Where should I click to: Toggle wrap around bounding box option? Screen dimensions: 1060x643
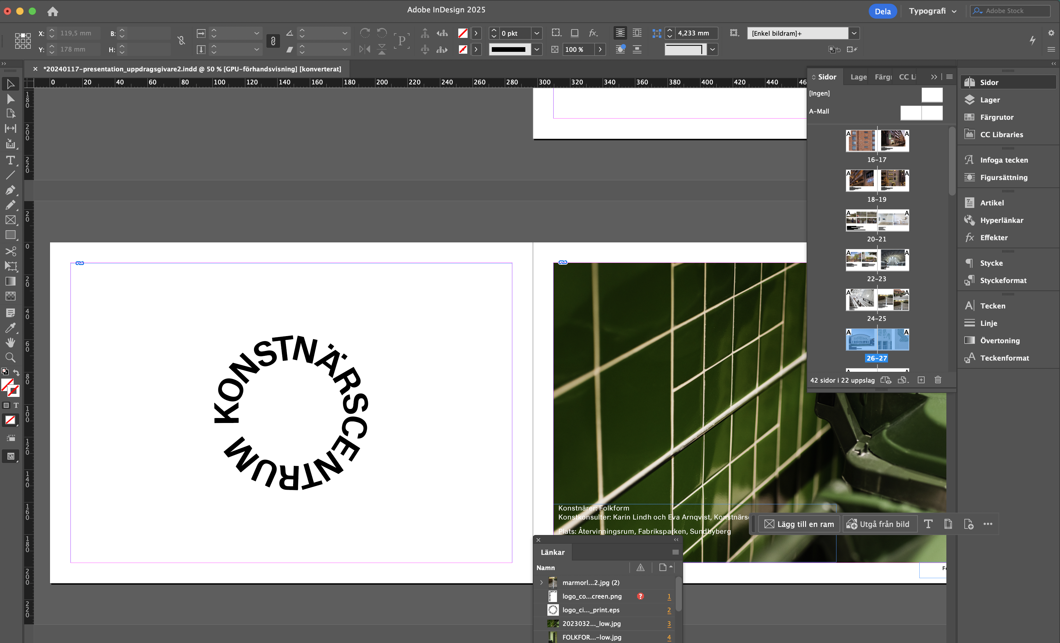pyautogui.click(x=637, y=33)
